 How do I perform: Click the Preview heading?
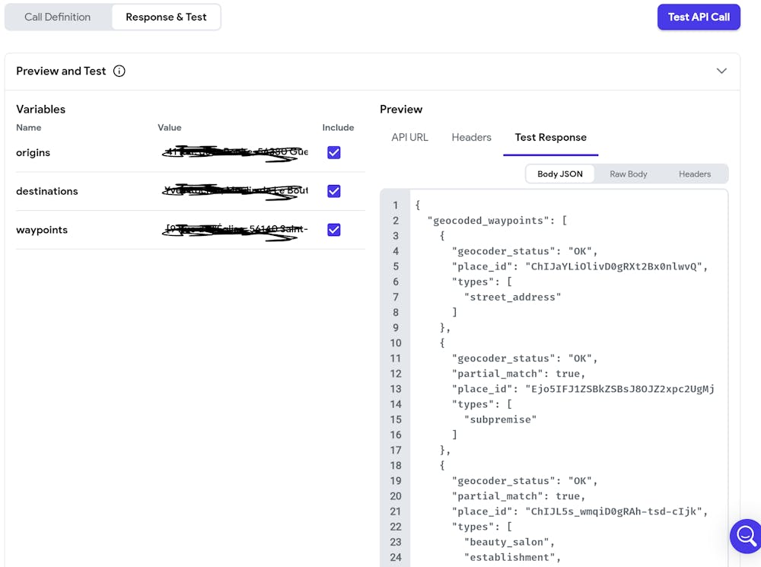pyautogui.click(x=401, y=110)
